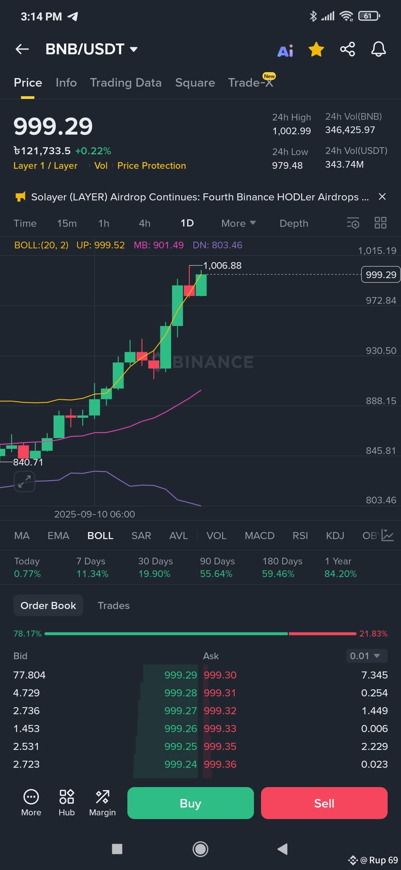Enable the AVL indicator
The height and width of the screenshot is (870, 401).
coord(179,535)
